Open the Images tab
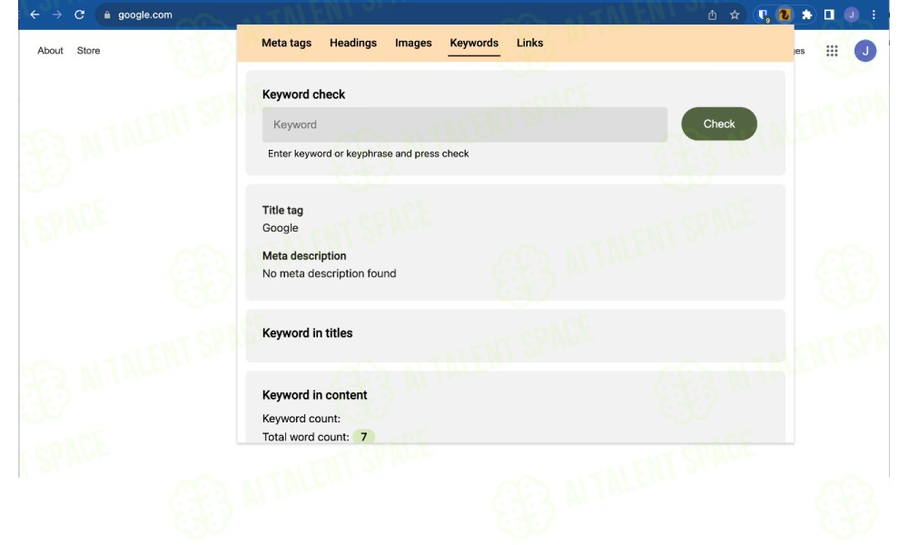Viewport: 908px width, 545px height. (x=413, y=43)
